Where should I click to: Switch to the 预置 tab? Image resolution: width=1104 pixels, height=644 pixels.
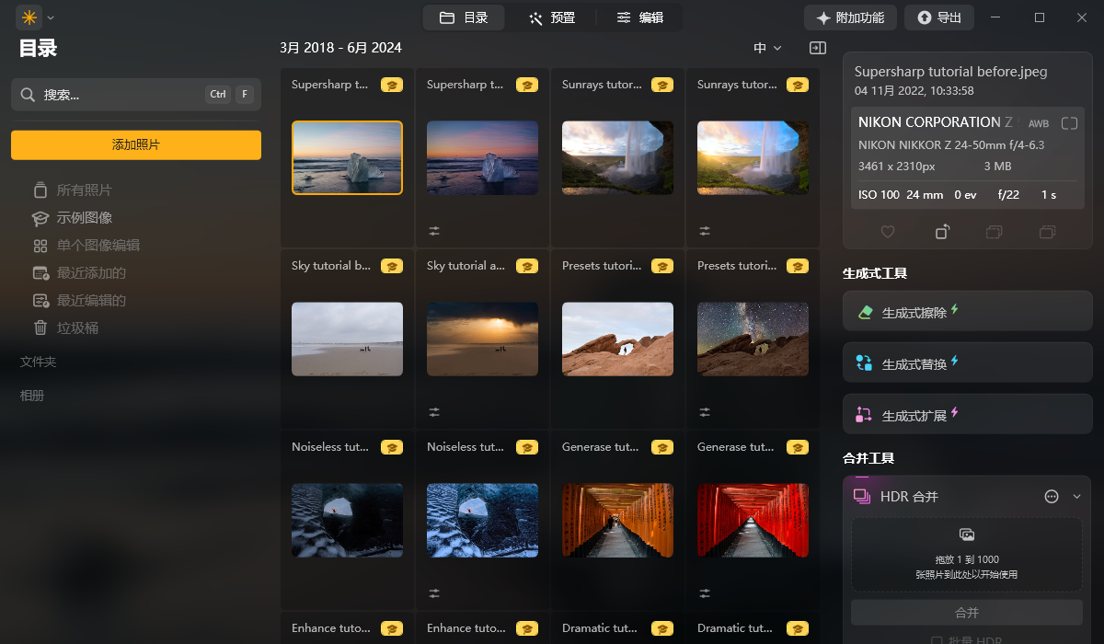click(552, 17)
